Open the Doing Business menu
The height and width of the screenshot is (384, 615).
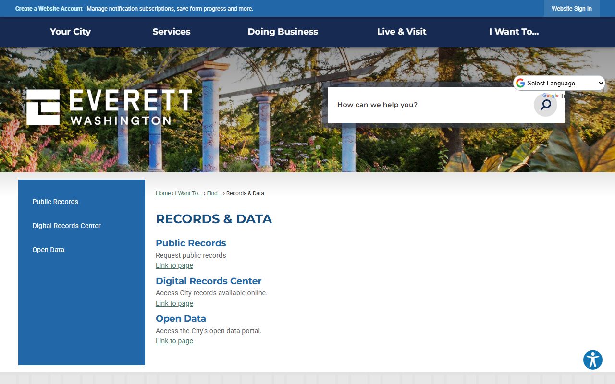click(x=283, y=32)
